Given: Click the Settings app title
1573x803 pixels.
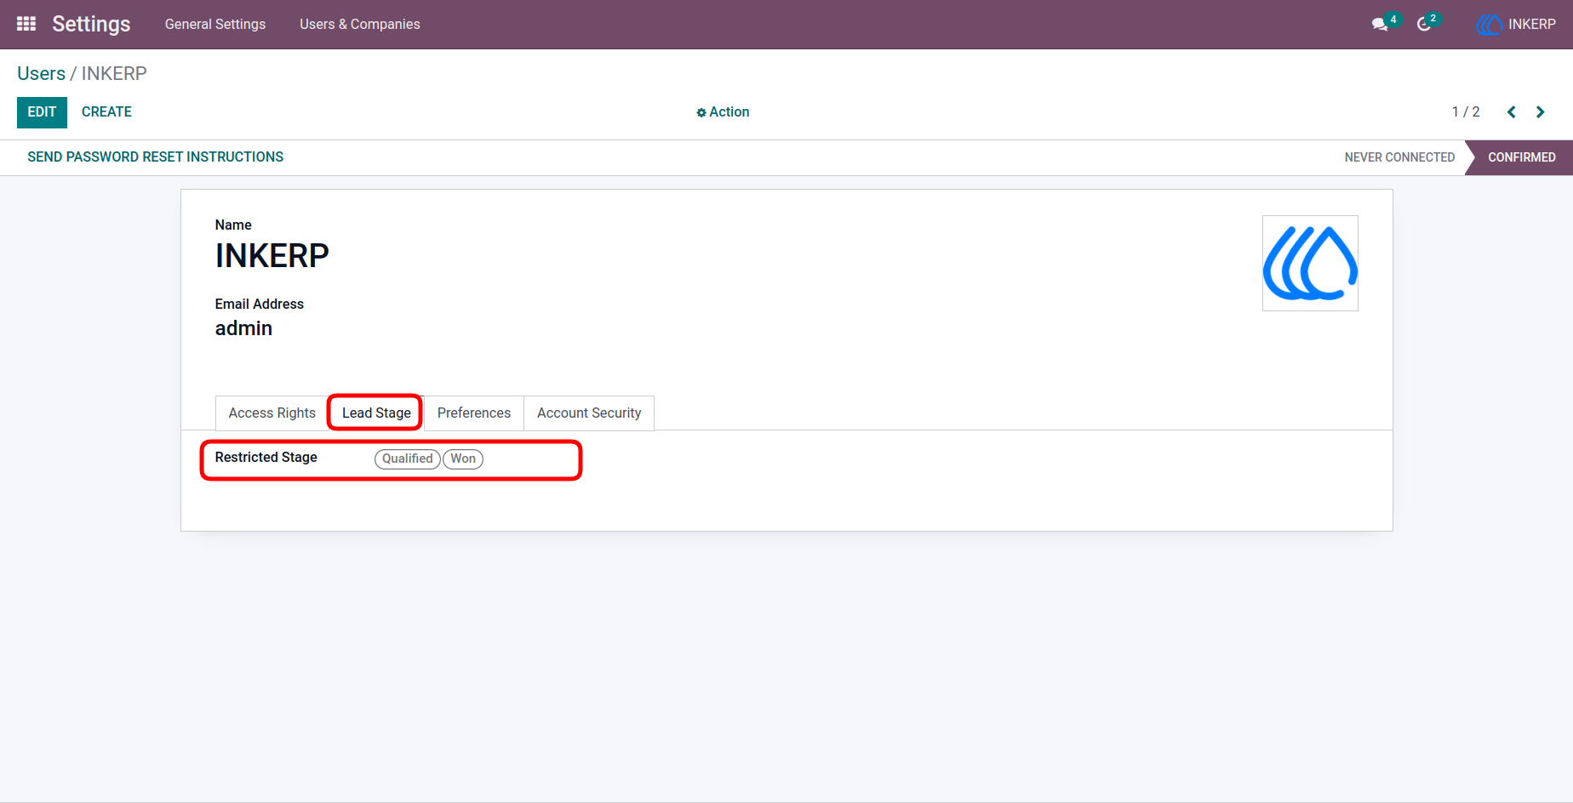Looking at the screenshot, I should coord(91,24).
